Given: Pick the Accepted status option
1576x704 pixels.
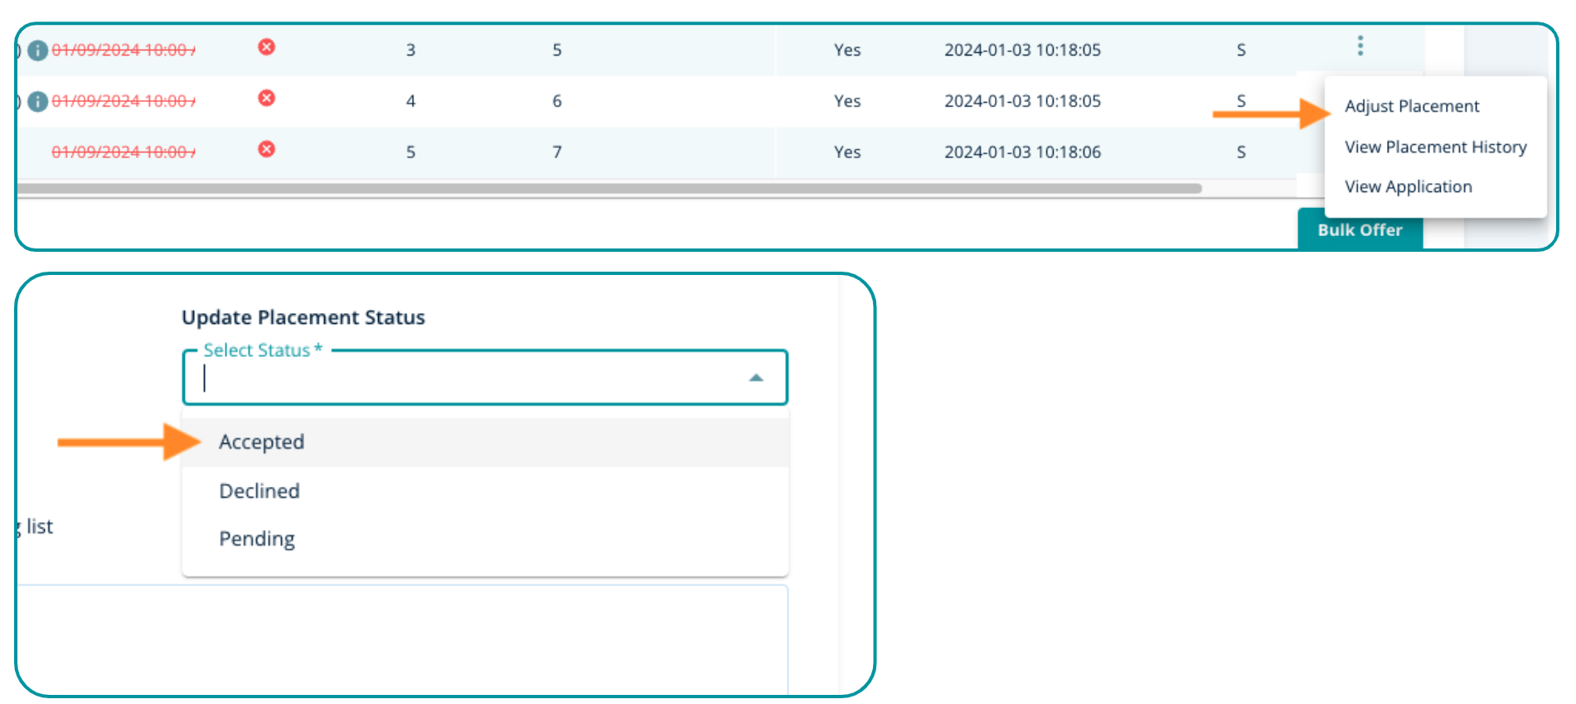Looking at the screenshot, I should click(262, 442).
